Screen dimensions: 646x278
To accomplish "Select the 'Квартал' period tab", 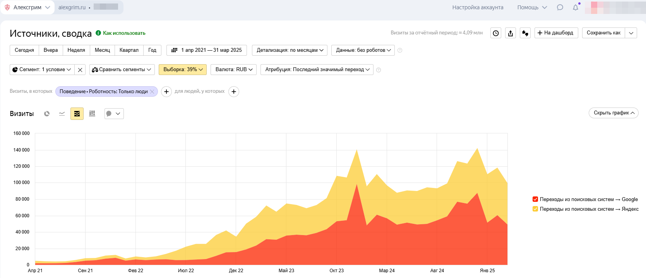I will tap(129, 50).
